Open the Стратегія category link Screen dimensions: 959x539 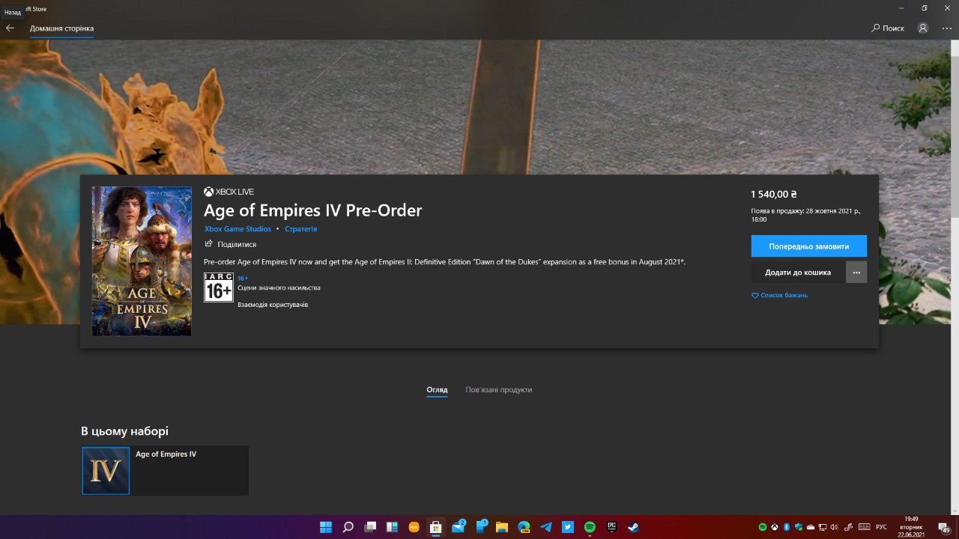tap(300, 229)
